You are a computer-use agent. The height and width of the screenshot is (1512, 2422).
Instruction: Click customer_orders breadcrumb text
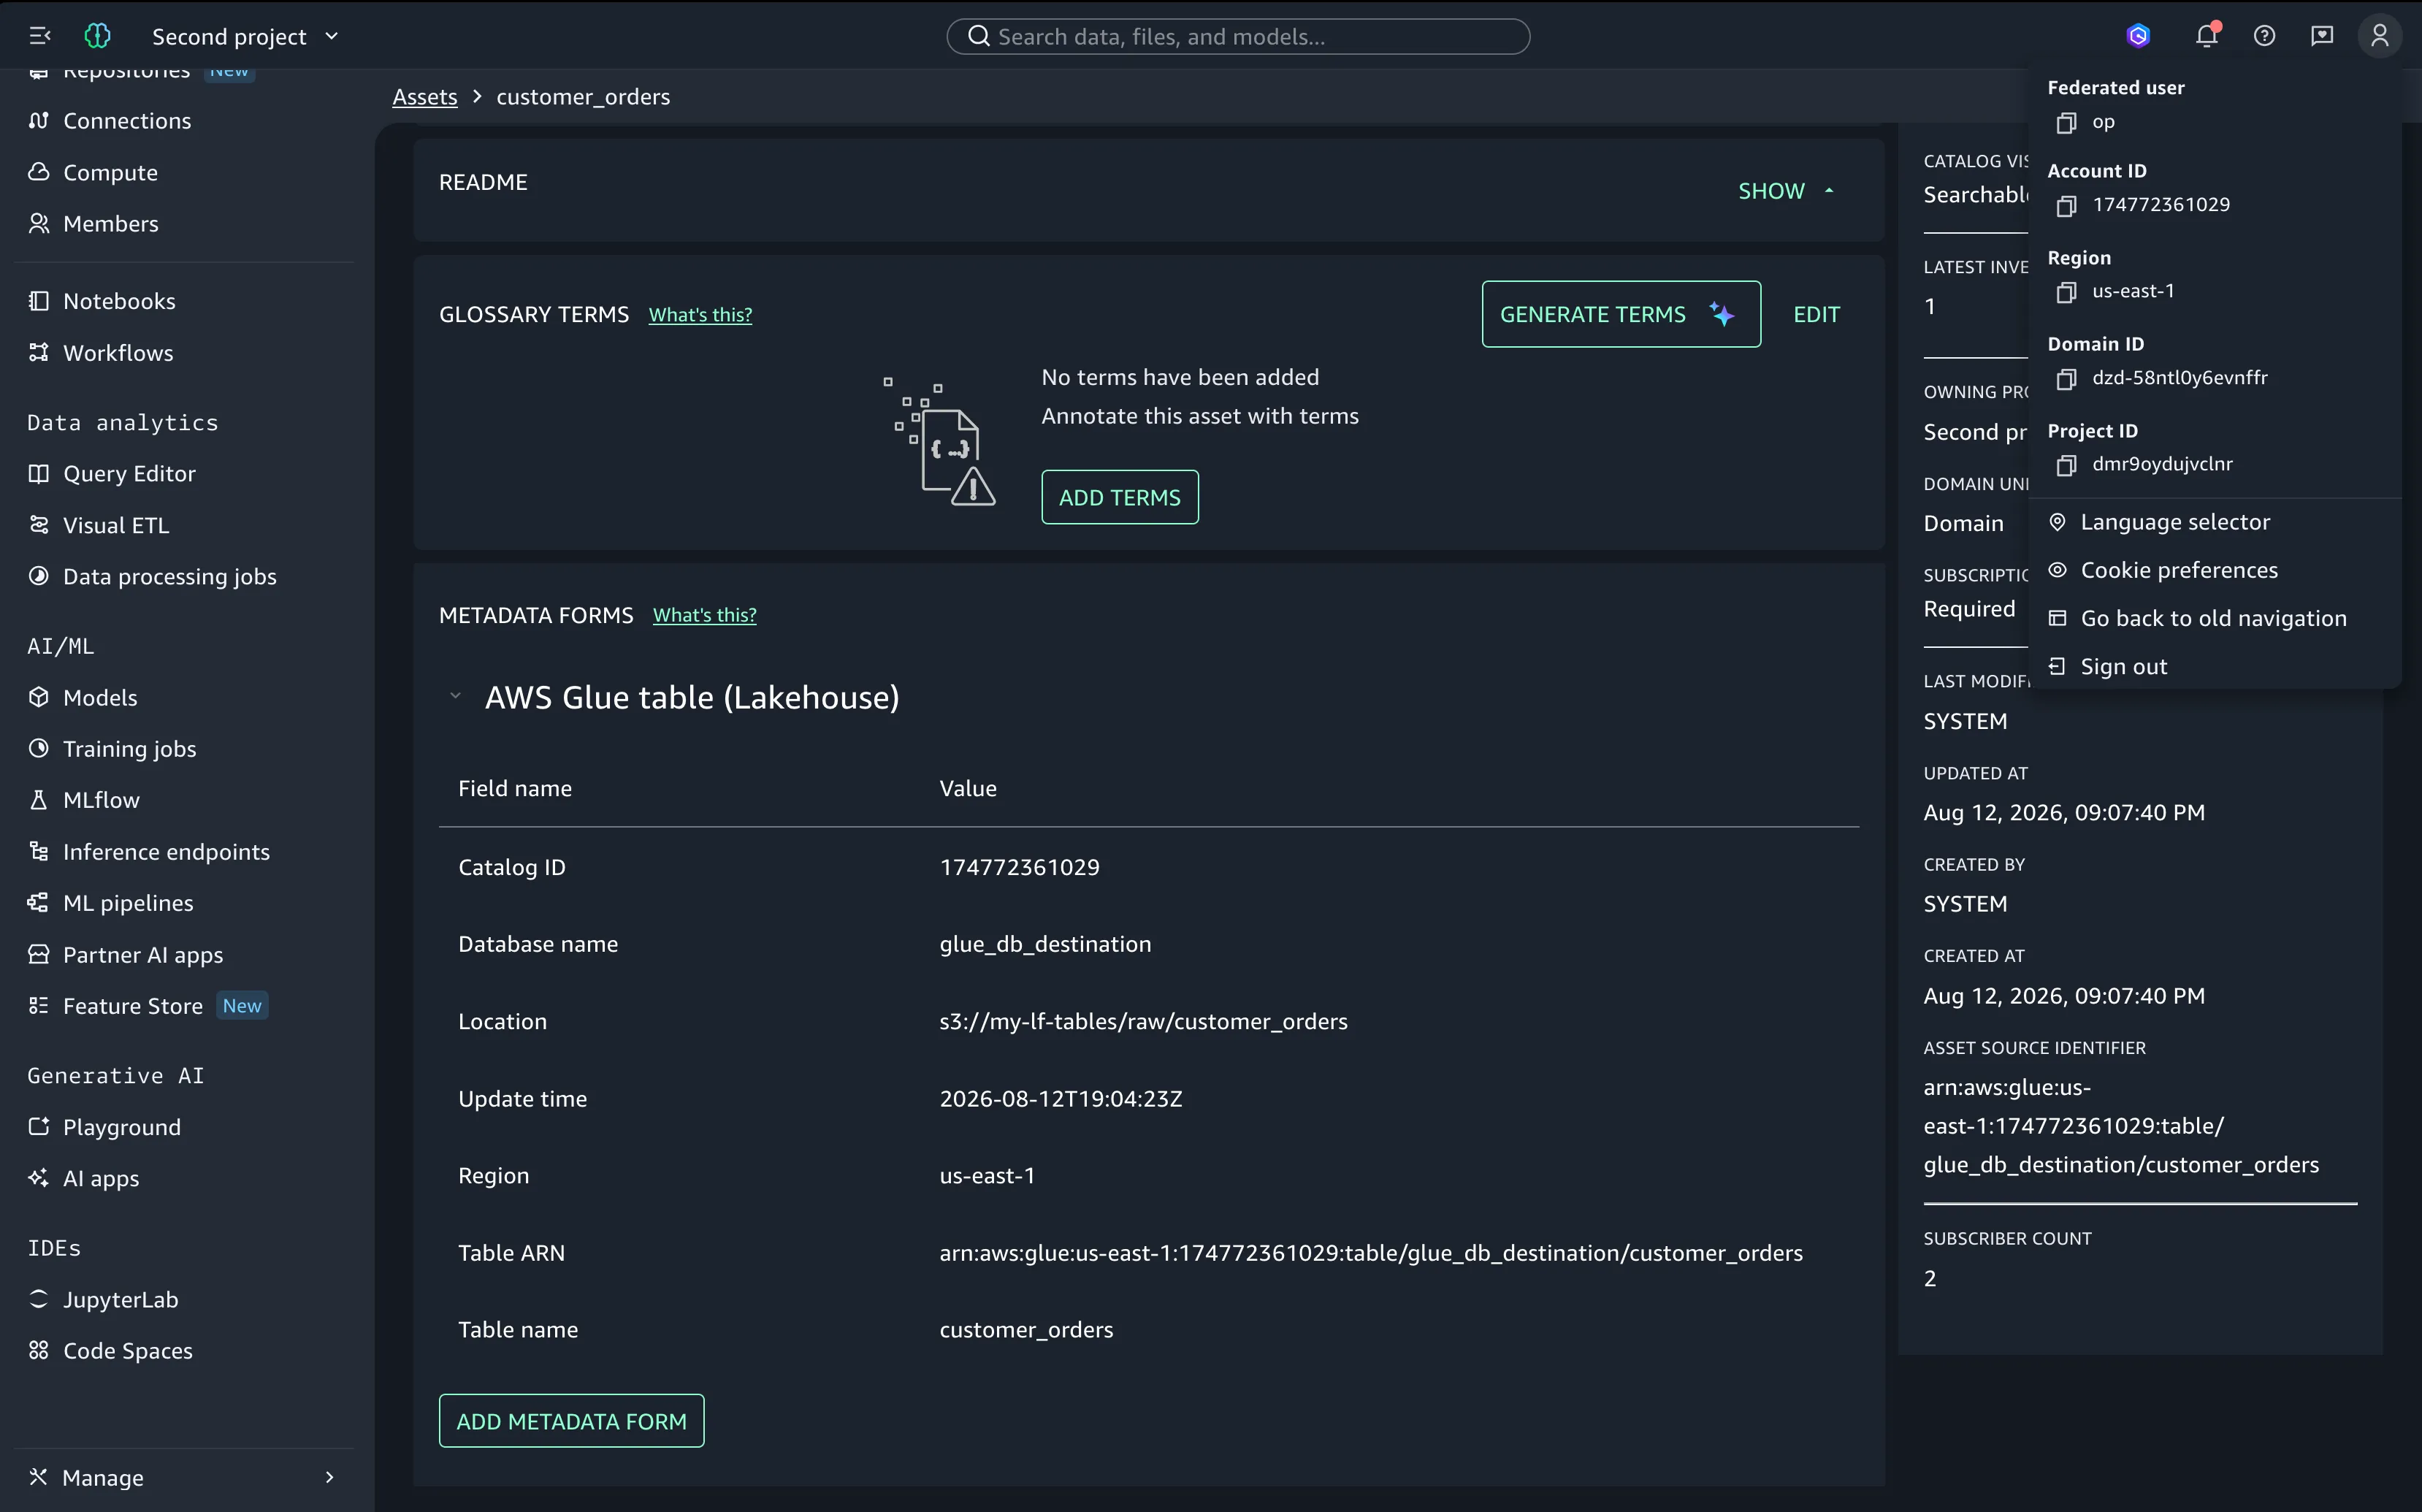583,97
